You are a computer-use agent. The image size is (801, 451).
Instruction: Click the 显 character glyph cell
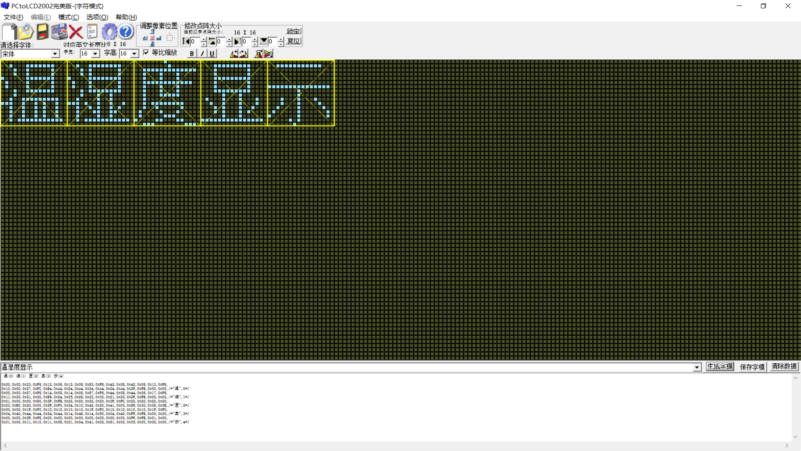point(234,93)
